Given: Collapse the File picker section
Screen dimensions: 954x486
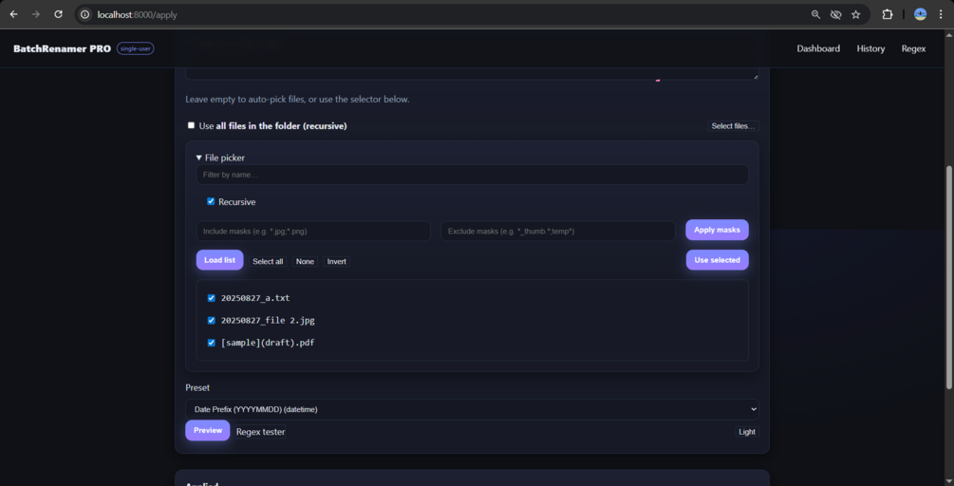Looking at the screenshot, I should (220, 158).
